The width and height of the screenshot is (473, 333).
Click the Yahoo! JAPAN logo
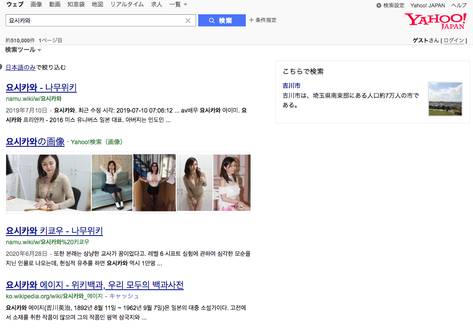coord(435,21)
